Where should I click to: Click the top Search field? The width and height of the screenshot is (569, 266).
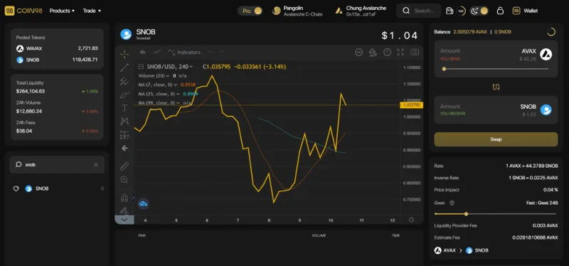(x=419, y=11)
